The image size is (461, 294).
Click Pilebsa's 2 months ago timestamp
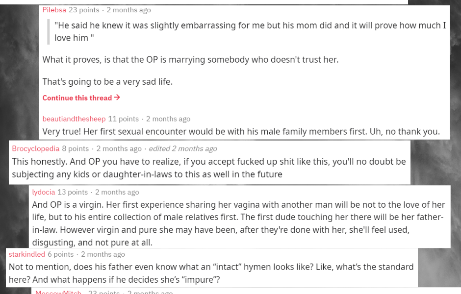coord(129,10)
